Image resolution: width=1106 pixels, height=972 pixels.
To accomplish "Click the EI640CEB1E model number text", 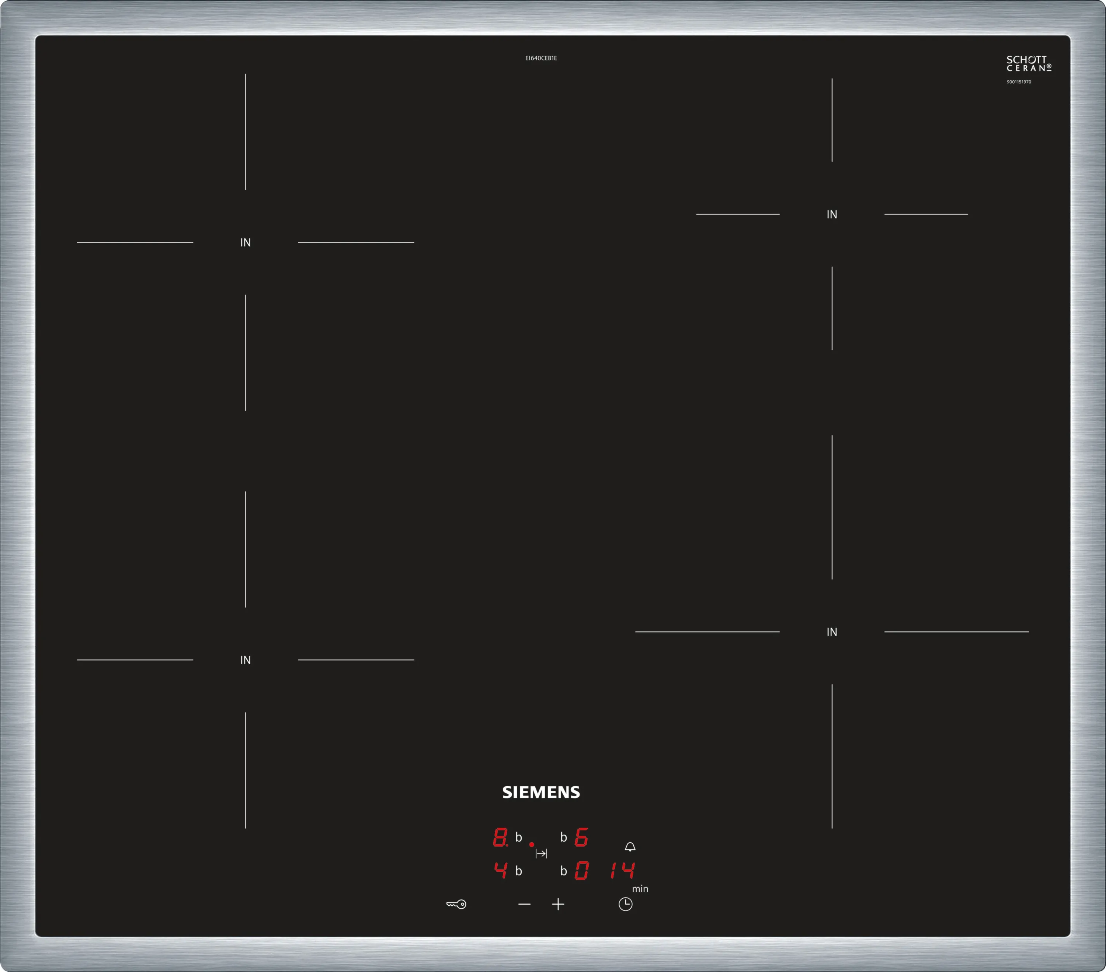I will tap(540, 58).
